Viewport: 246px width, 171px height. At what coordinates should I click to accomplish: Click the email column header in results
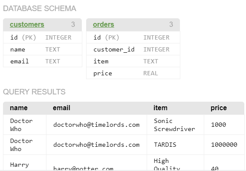coord(61,108)
